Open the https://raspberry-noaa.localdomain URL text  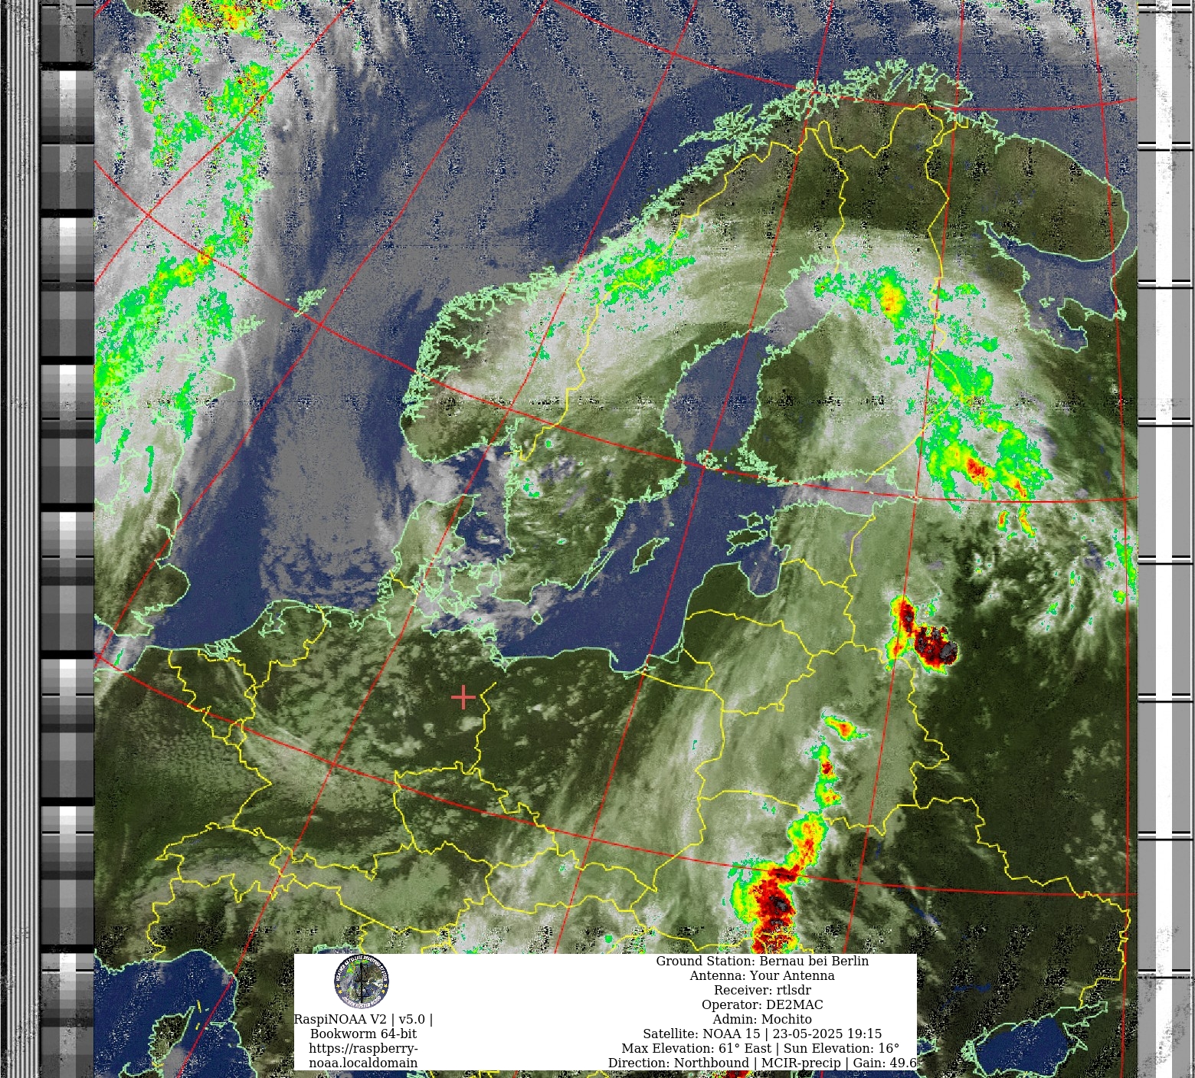(363, 1056)
